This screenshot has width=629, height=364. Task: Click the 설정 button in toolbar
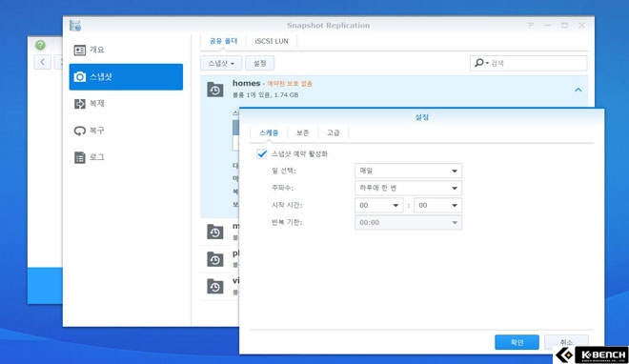pyautogui.click(x=259, y=63)
